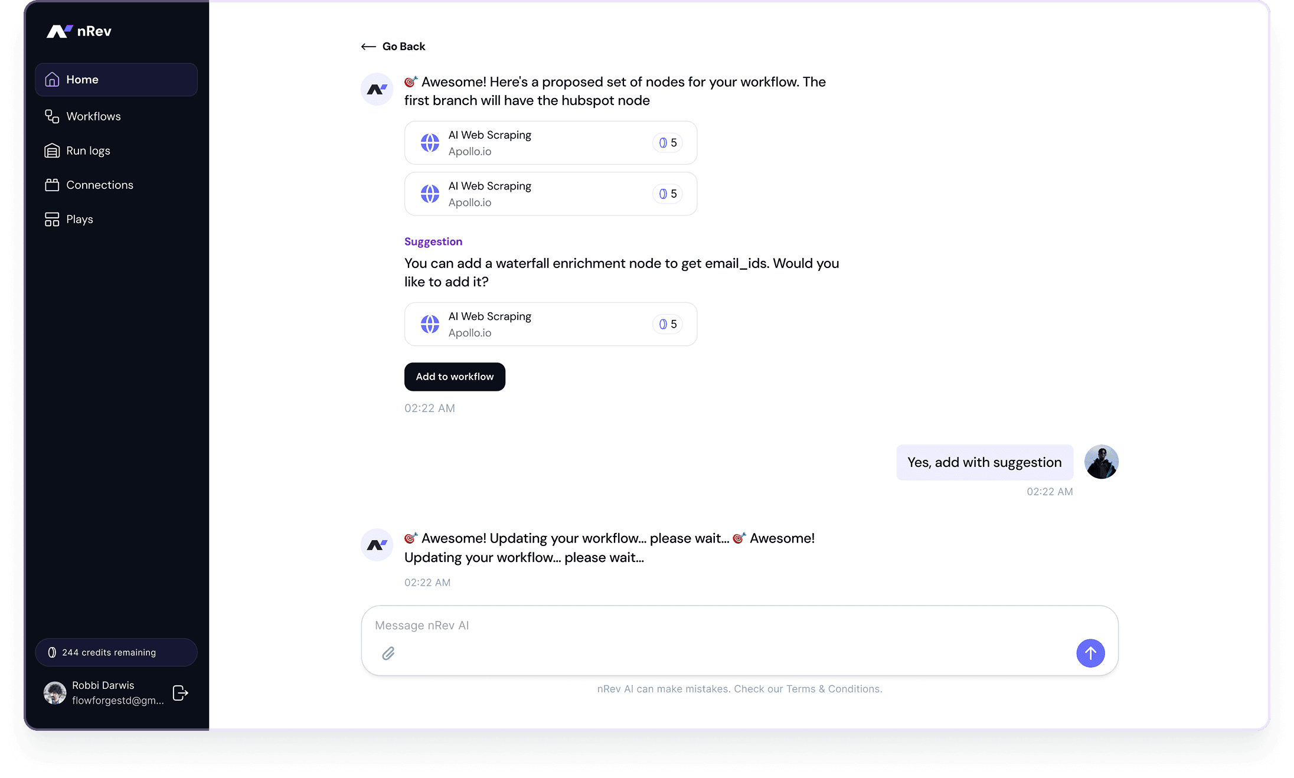1294x778 pixels.
Task: Click the user avatar beside the sent message
Action: (1101, 462)
